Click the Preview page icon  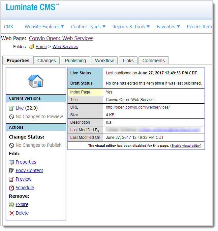(x=11, y=179)
